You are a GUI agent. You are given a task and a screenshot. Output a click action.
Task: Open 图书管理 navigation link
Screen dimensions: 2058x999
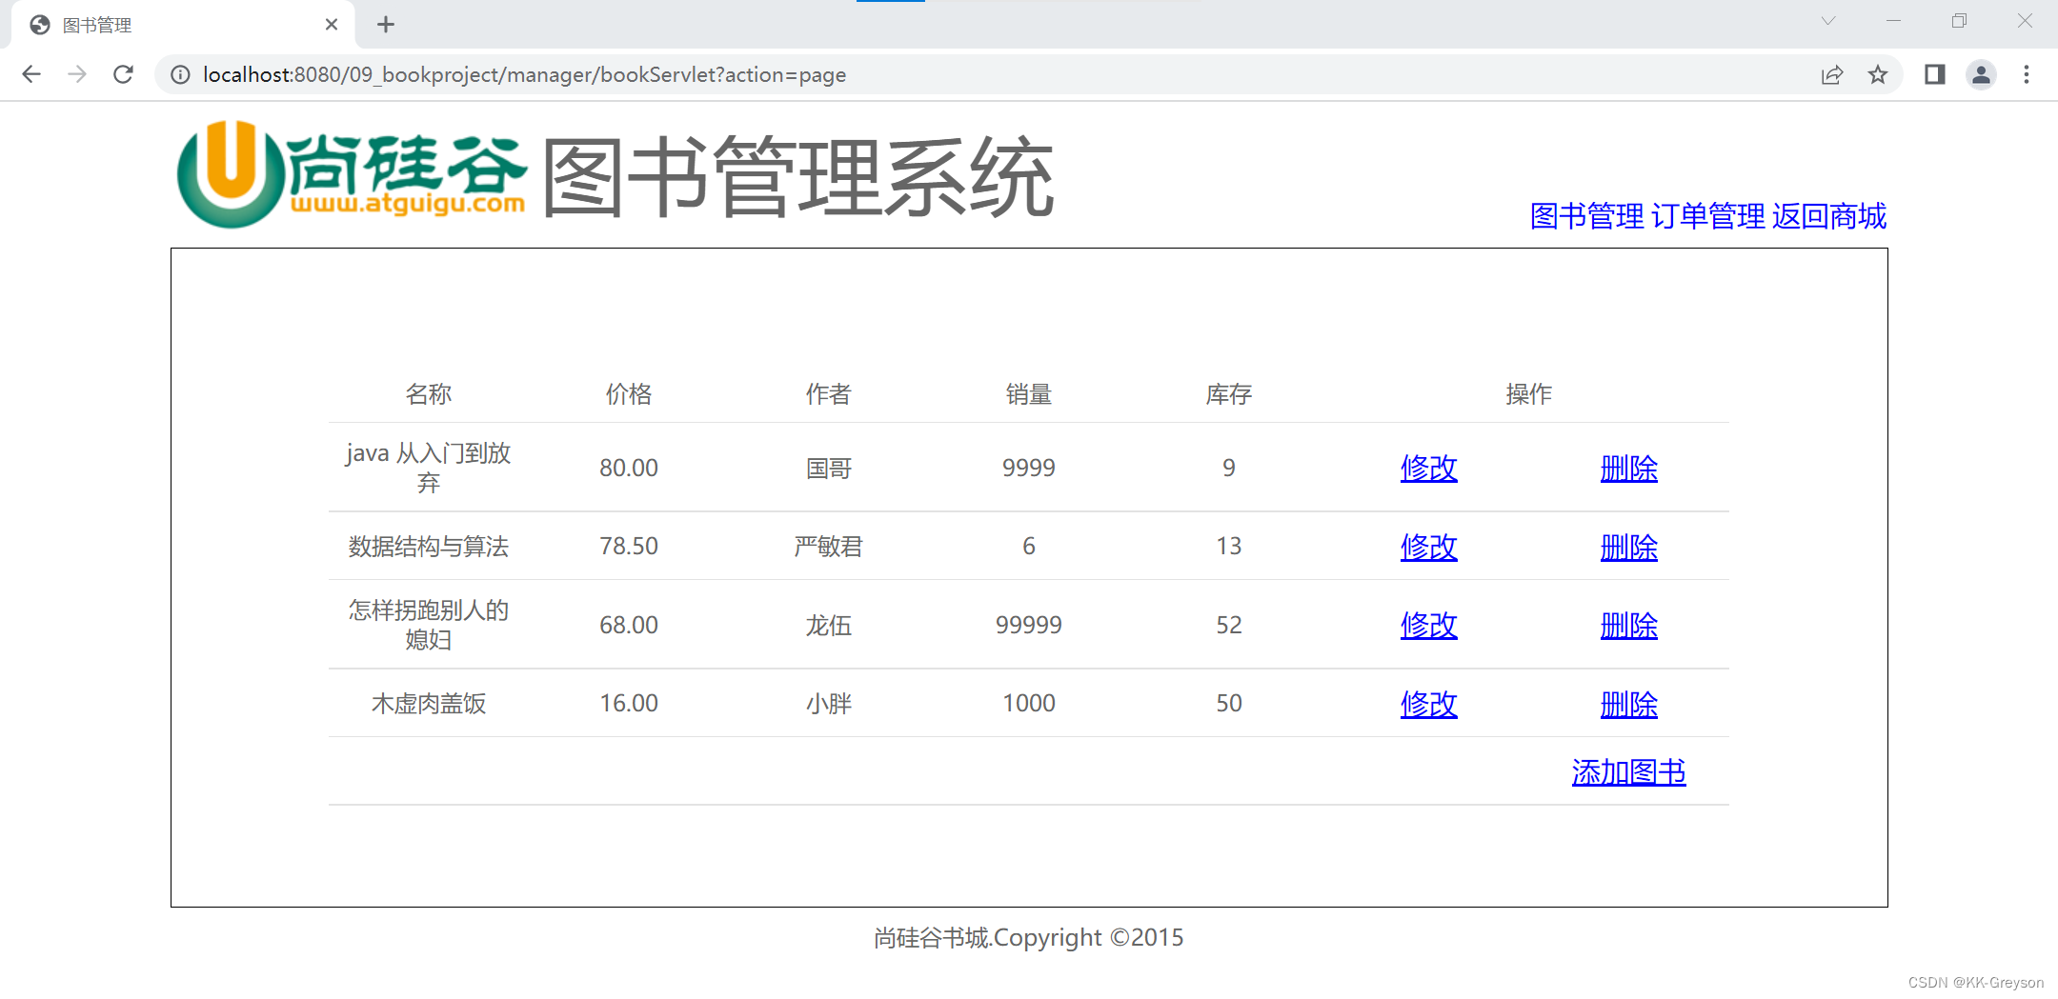[x=1586, y=216]
